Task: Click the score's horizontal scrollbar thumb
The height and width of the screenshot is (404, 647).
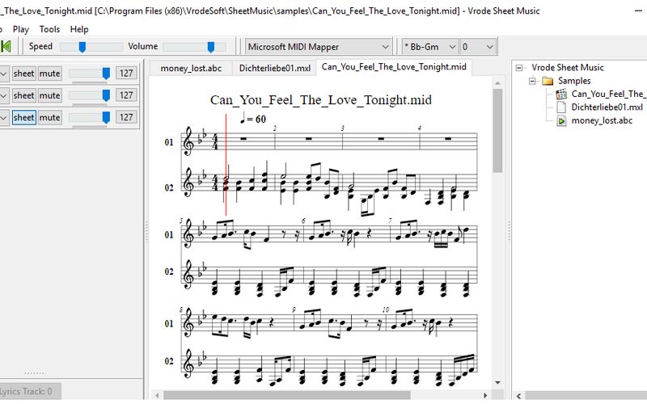Action: pyautogui.click(x=287, y=395)
